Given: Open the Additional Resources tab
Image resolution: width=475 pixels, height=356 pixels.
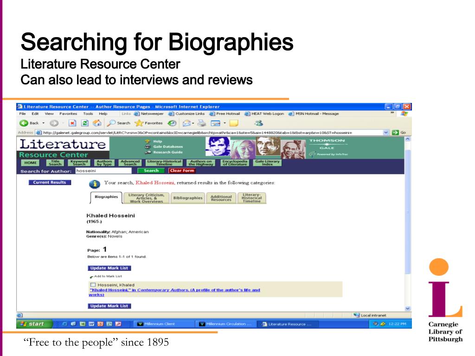Looking at the screenshot, I should coord(221,198).
